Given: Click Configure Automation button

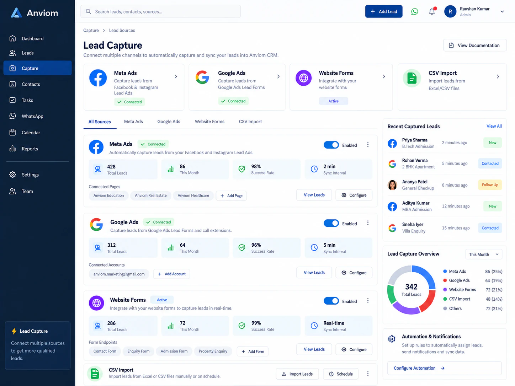Looking at the screenshot, I should click(444, 368).
